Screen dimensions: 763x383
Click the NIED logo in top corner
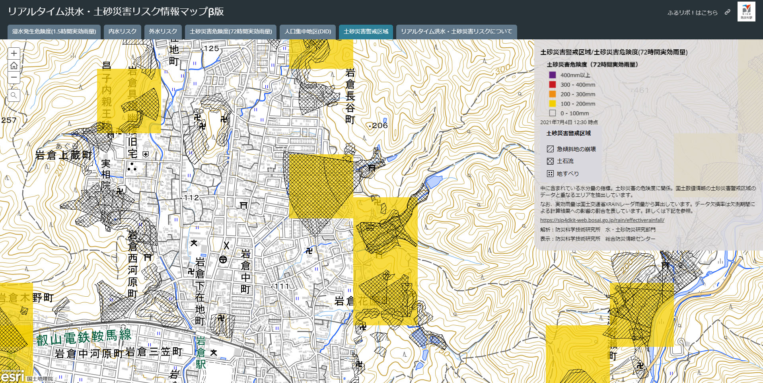746,12
